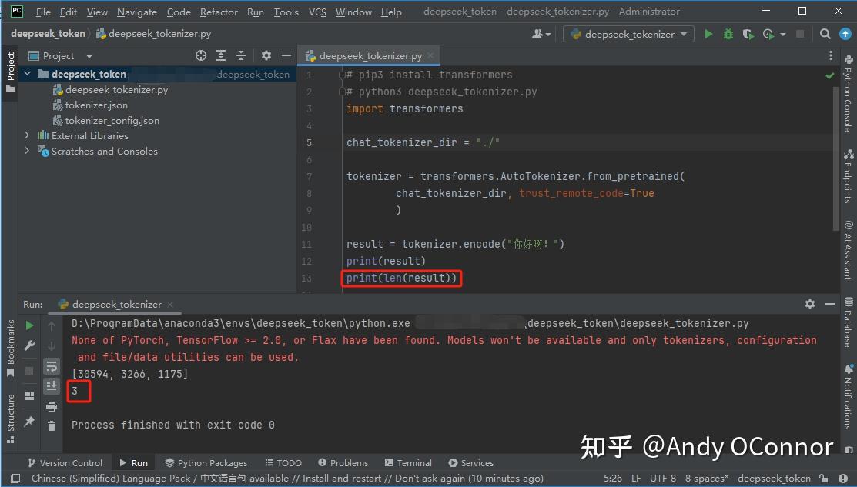Collapse all items in Project panel
The image size is (857, 487).
pyautogui.click(x=240, y=55)
